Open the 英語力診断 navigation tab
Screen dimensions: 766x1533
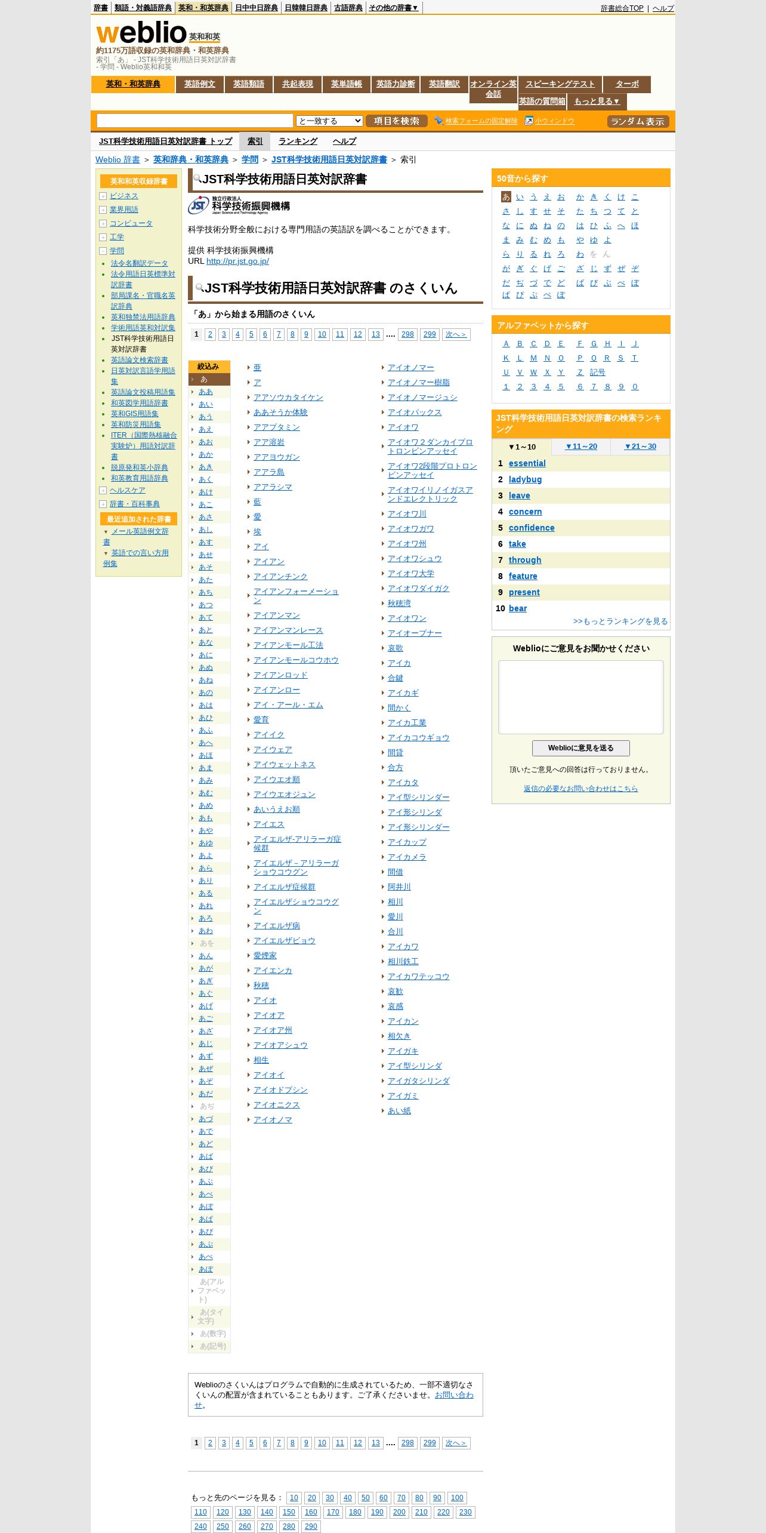coord(396,84)
